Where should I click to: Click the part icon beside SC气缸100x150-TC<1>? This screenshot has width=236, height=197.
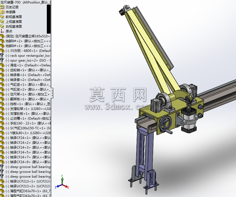2,128
